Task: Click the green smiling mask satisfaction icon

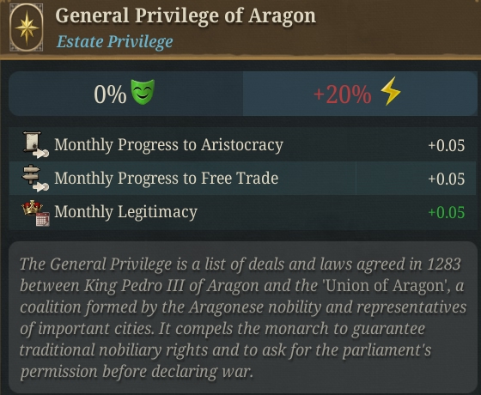Action: click(x=143, y=92)
